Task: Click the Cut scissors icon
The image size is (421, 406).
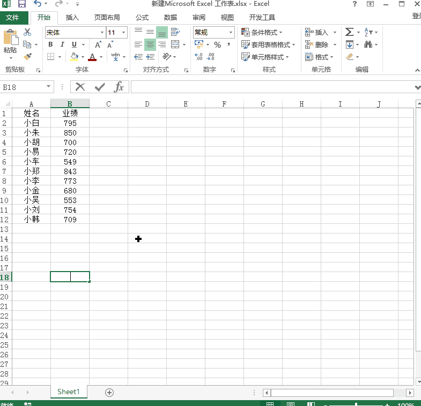Action: point(27,32)
